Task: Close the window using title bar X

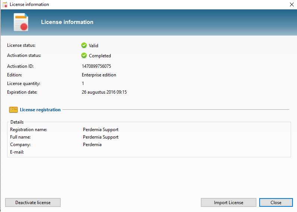Action: click(291, 4)
